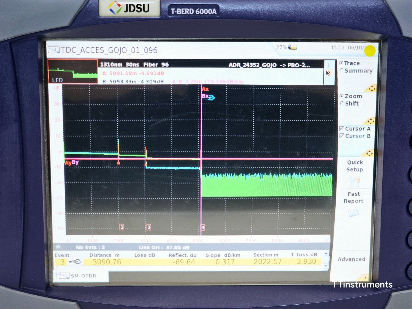Select the Summary radio option
Viewport: 412px width, 309px height.
(342, 71)
